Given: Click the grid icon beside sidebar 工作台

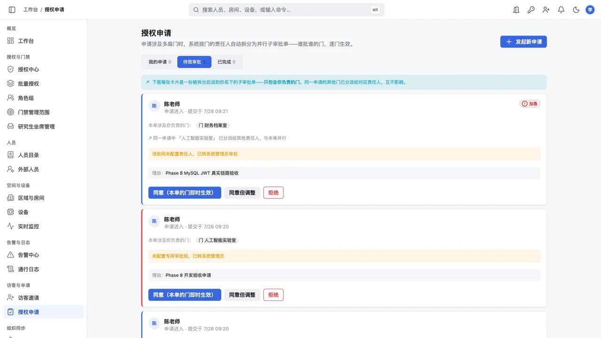Looking at the screenshot, I should pos(10,41).
